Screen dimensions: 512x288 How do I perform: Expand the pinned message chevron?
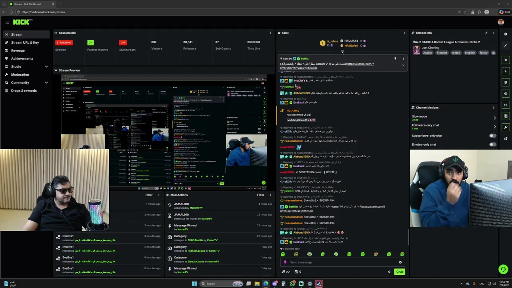click(403, 65)
